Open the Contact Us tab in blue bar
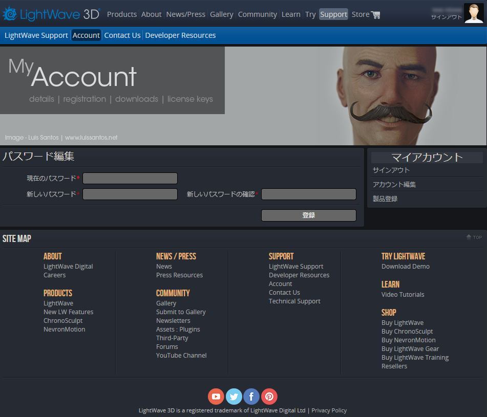 [x=122, y=35]
